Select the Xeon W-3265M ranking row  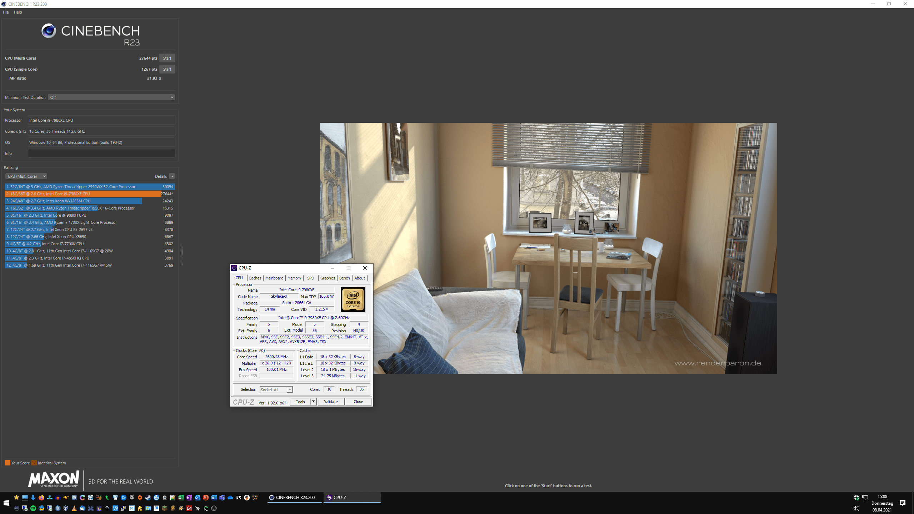click(x=90, y=201)
